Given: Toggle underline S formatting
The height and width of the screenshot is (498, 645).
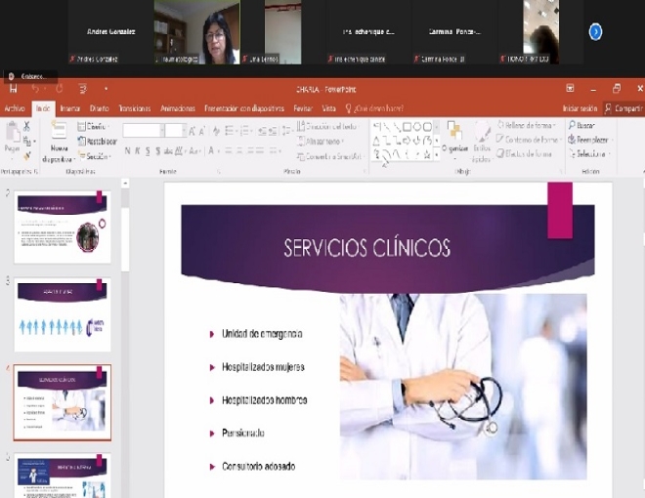Looking at the screenshot, I should pyautogui.click(x=148, y=150).
